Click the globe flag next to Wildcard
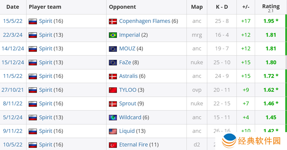287x150 pixels. coord(113,117)
